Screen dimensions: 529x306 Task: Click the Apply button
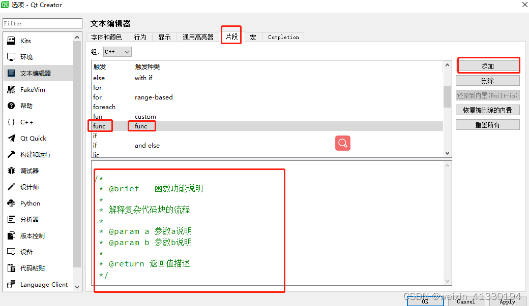(507, 301)
